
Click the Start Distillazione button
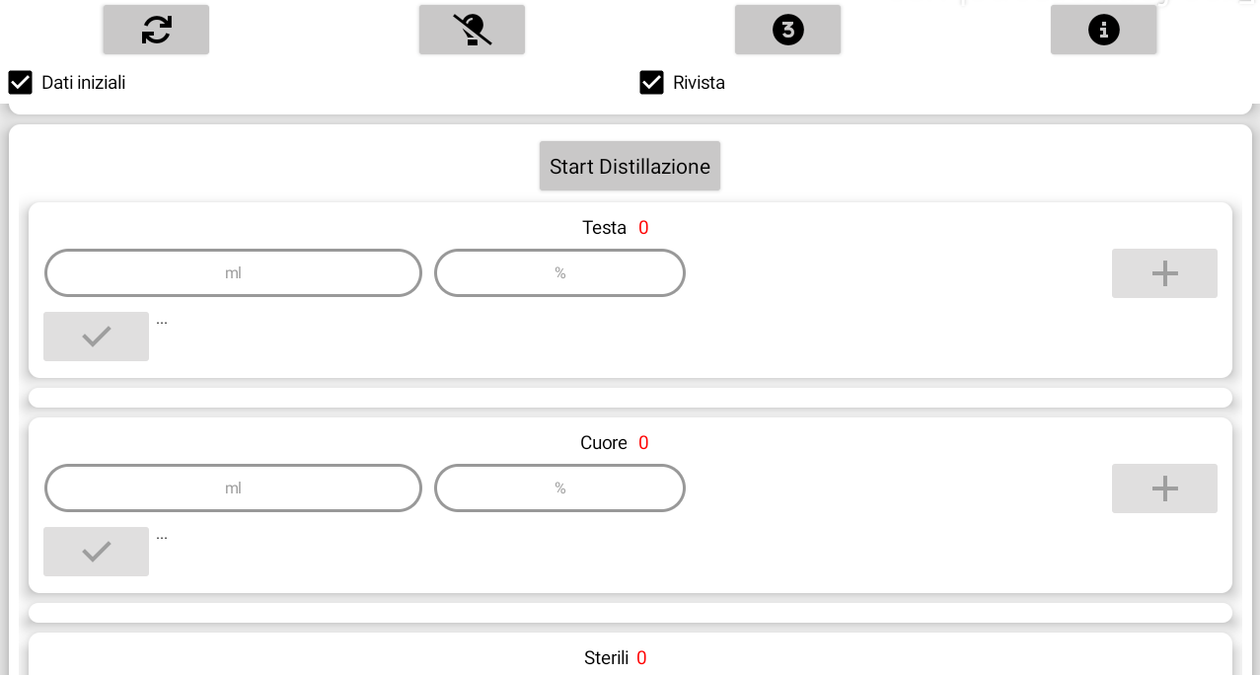point(630,166)
